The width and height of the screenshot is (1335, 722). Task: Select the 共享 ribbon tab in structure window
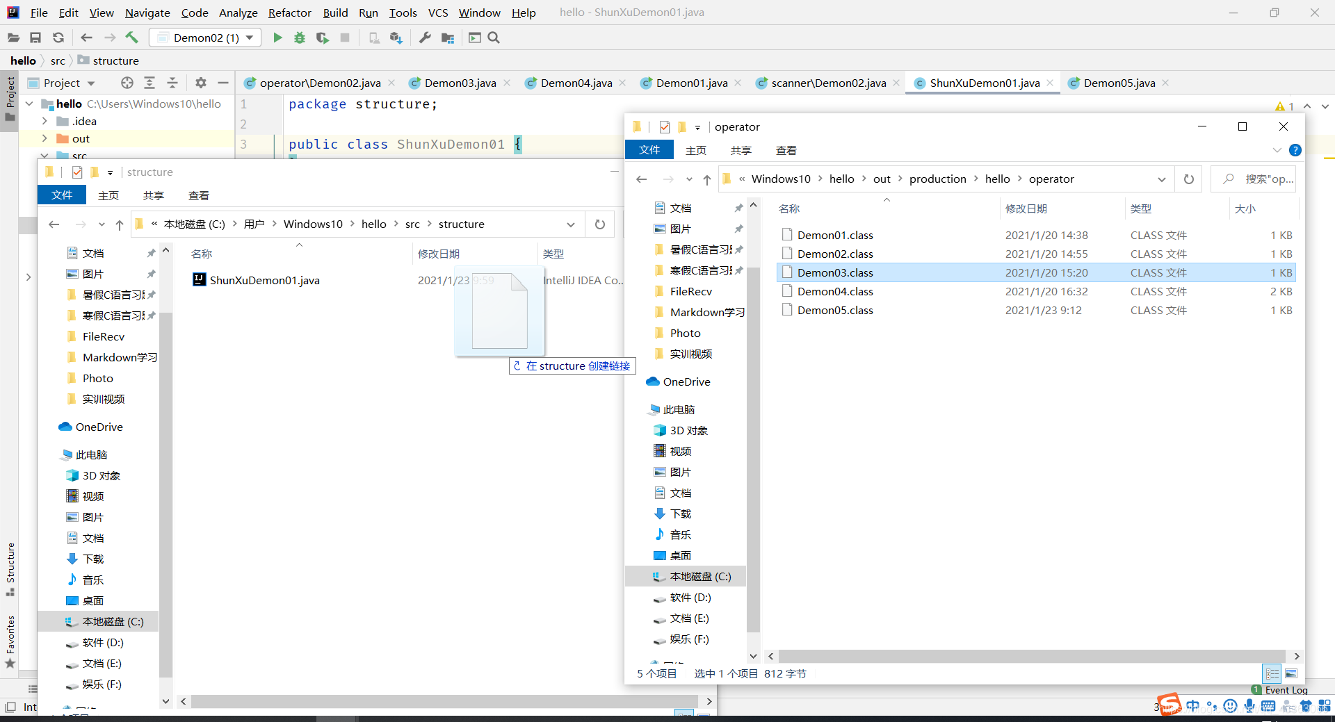click(153, 195)
